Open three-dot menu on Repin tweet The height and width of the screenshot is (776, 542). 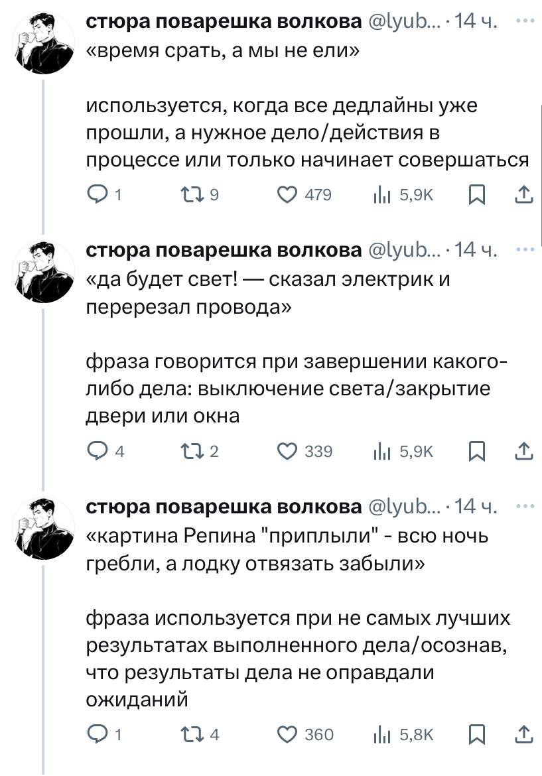click(x=527, y=506)
